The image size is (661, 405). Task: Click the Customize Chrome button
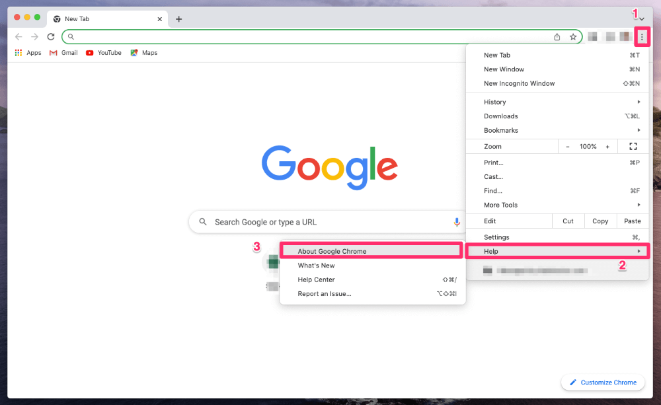(603, 383)
